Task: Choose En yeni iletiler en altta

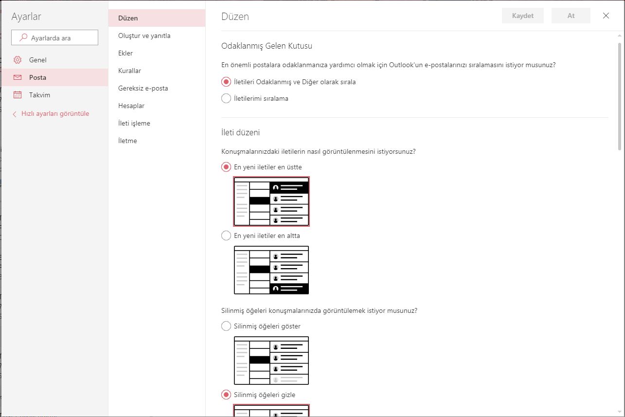Action: (226, 236)
